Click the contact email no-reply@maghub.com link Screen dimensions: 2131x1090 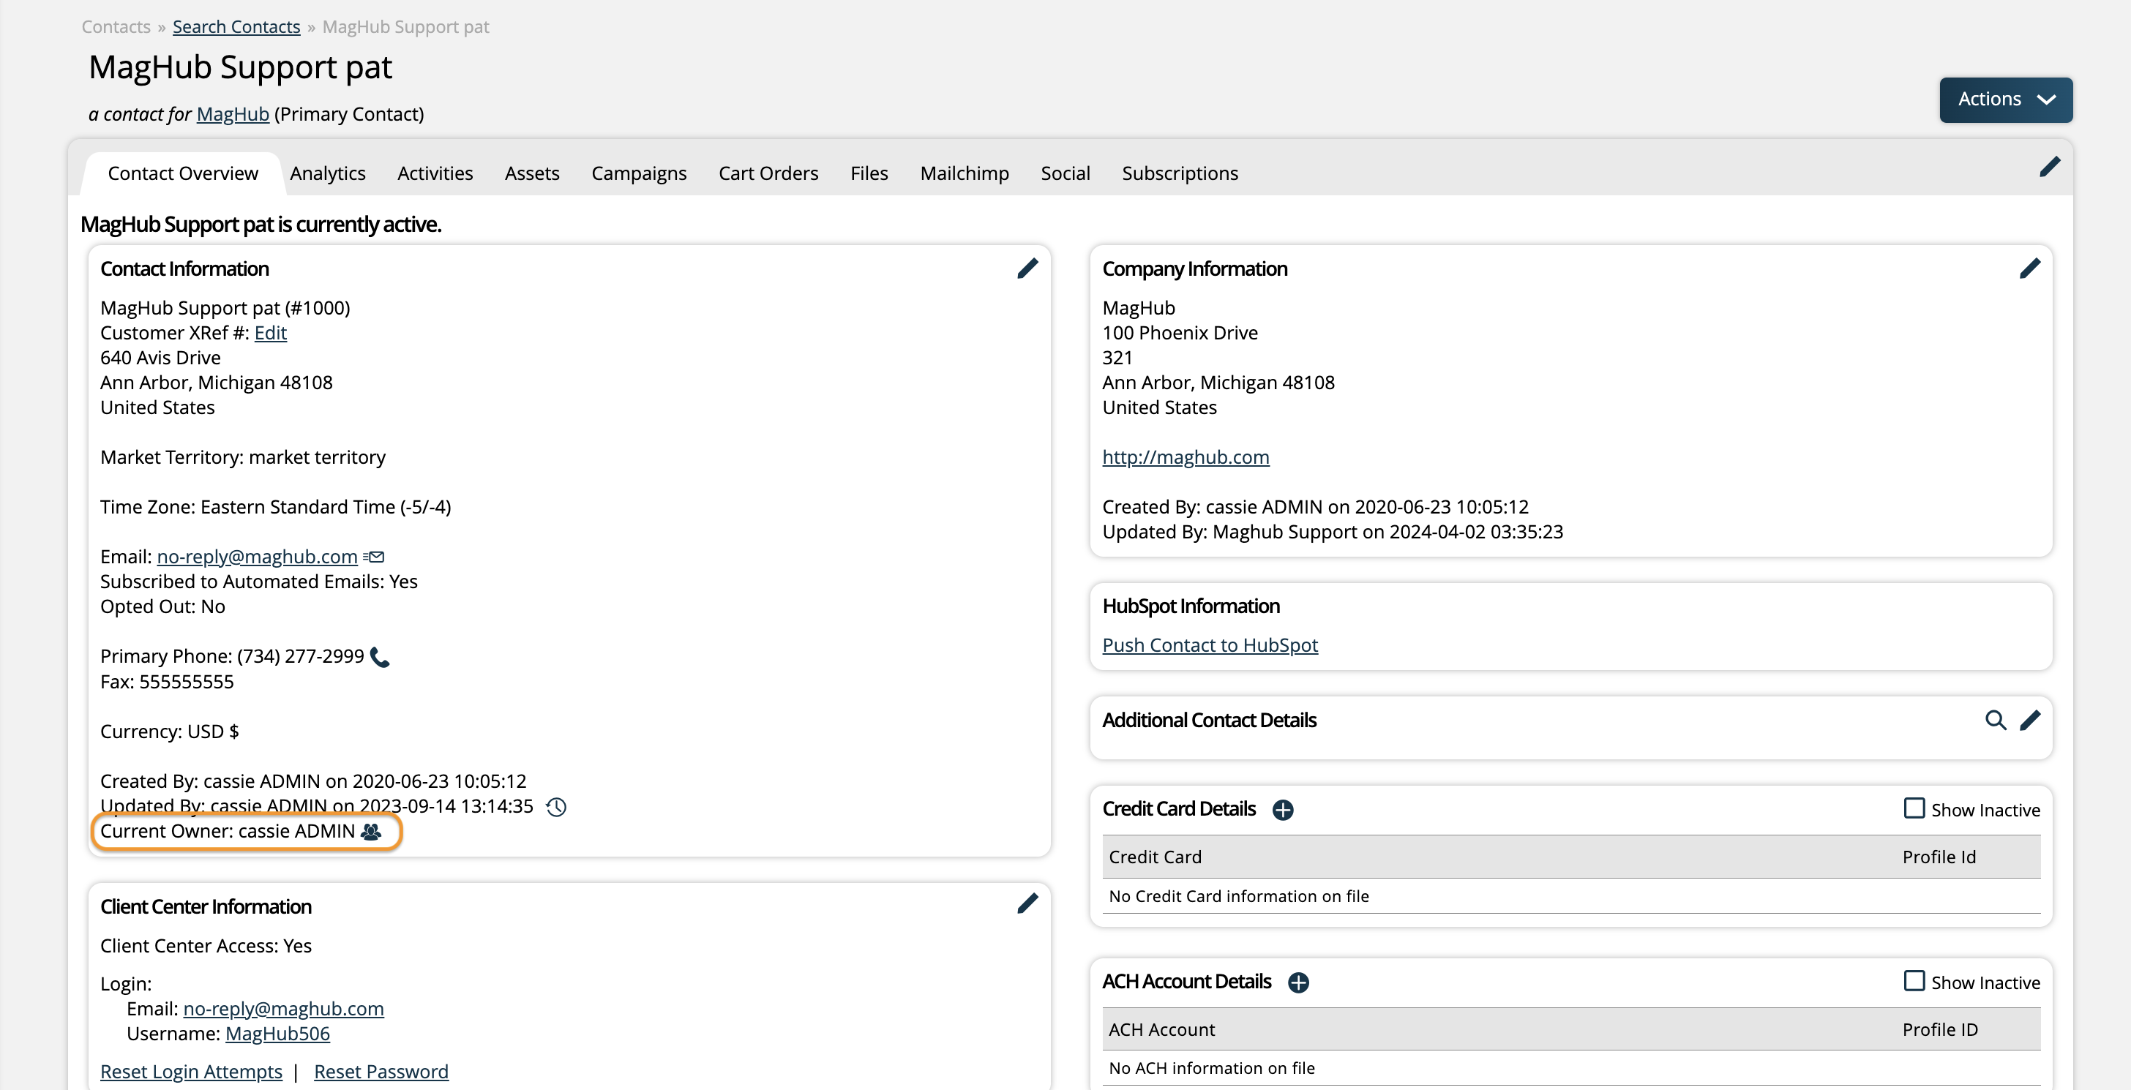point(256,557)
